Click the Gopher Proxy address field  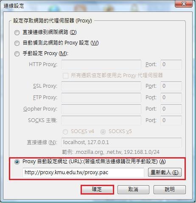[x=101, y=109]
